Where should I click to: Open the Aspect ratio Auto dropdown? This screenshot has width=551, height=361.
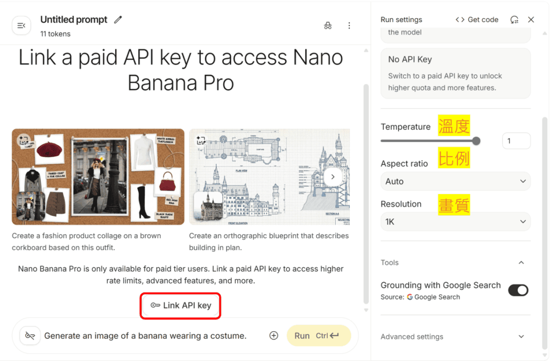point(455,181)
